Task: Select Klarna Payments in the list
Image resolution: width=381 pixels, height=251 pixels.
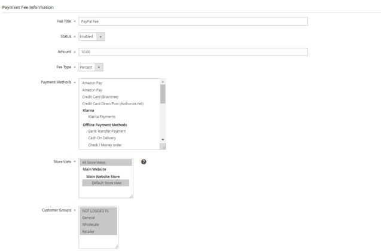Action: [102, 117]
